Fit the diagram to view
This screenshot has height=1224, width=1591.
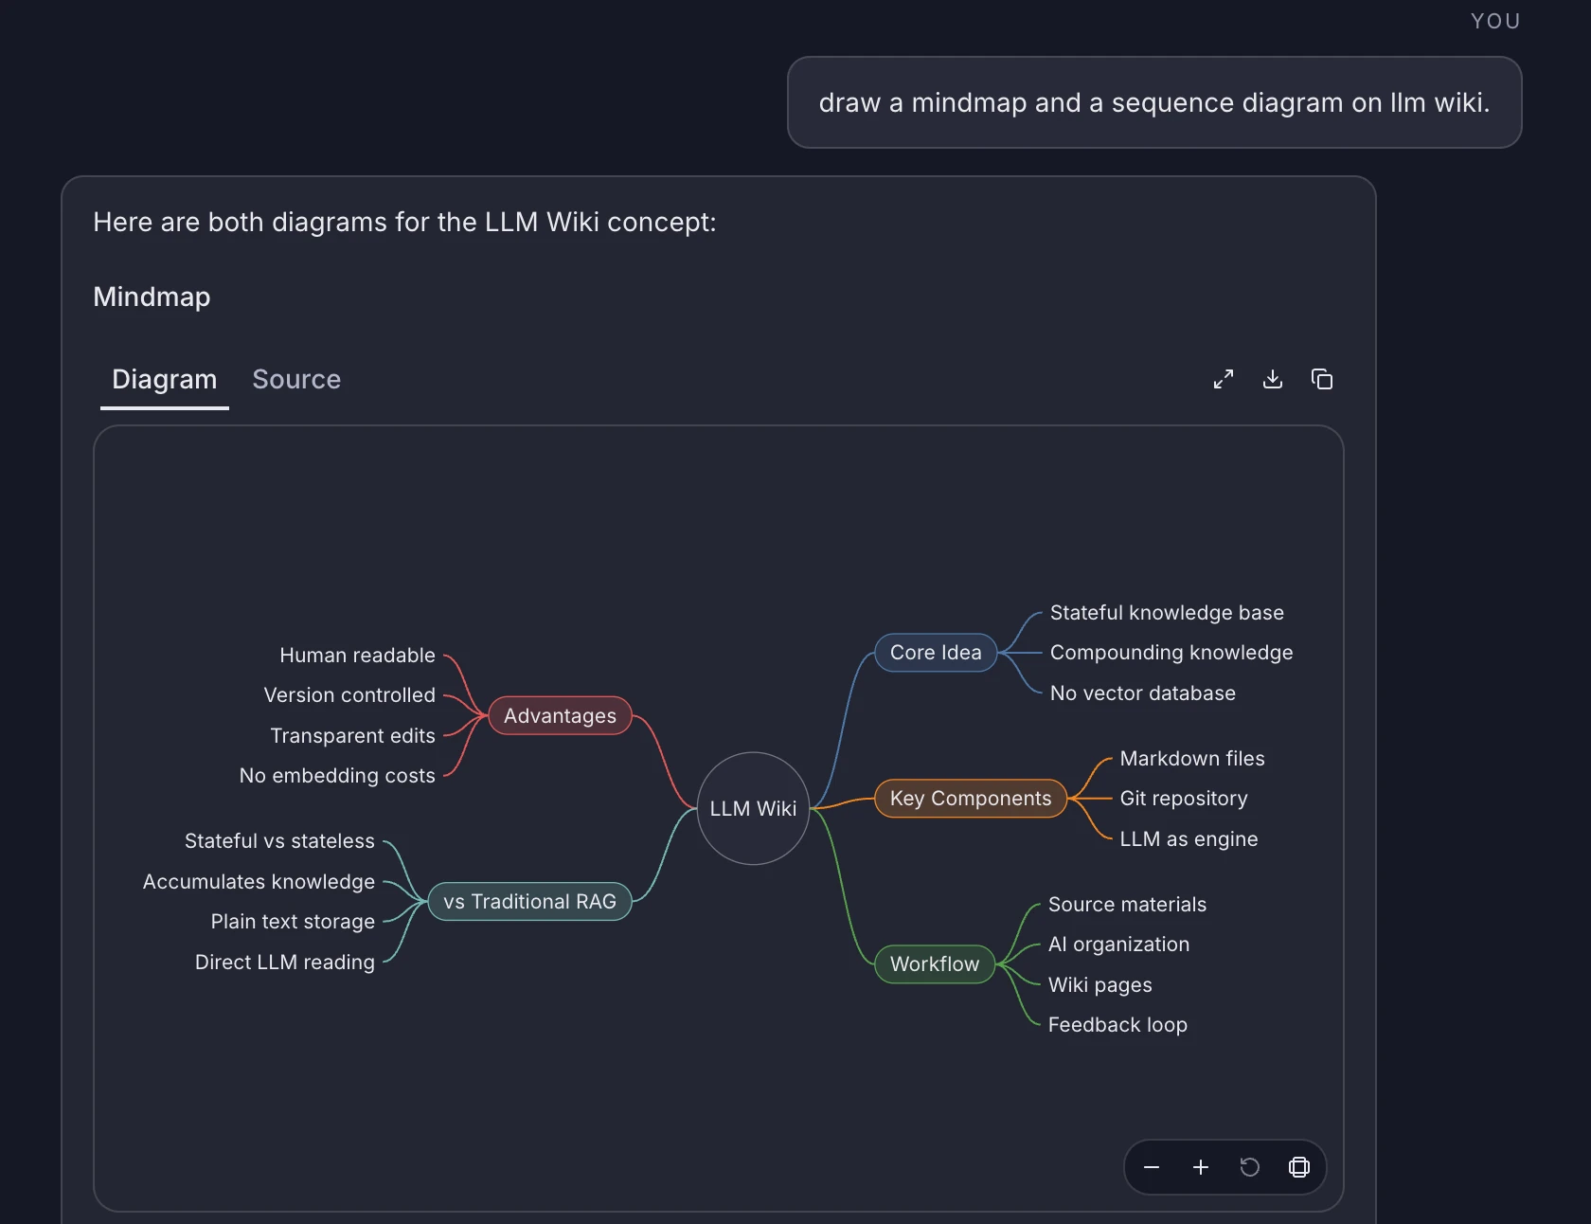point(1299,1167)
